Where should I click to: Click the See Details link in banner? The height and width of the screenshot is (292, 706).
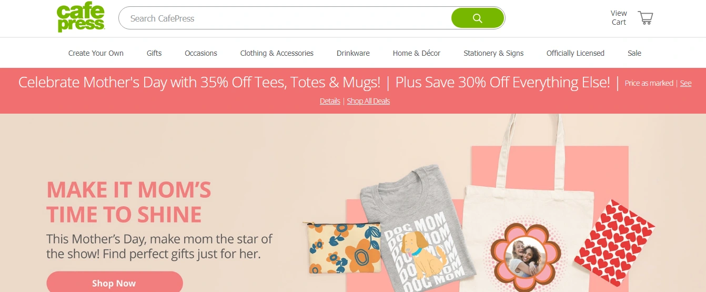330,101
